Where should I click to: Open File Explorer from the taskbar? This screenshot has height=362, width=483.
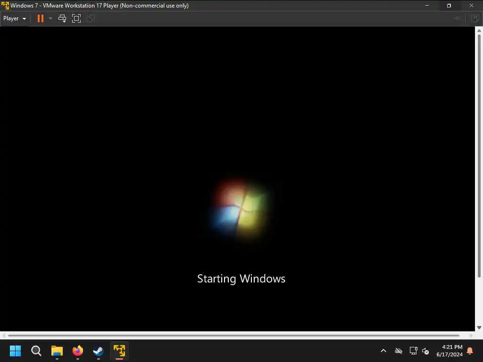pyautogui.click(x=57, y=351)
